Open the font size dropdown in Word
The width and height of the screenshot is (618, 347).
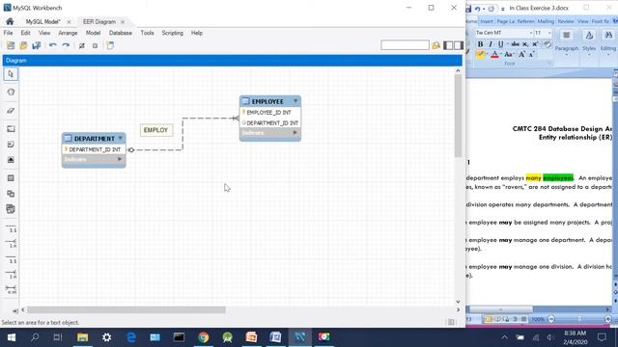pos(549,33)
